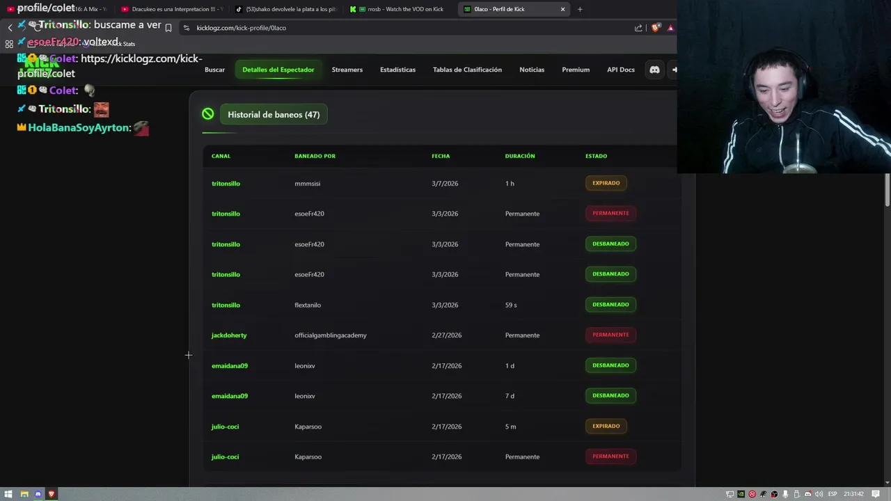Click the taskbar clock showing 21:31:42

click(853, 494)
